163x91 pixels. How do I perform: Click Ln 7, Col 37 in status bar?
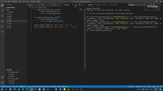[x=131, y=86]
